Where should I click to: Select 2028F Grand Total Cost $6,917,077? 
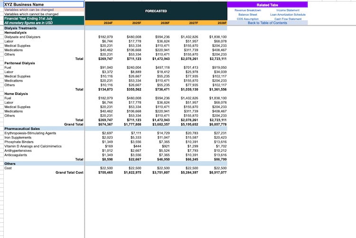(218, 173)
